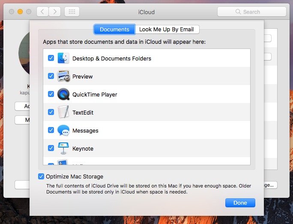Uncheck the TextEdit checkbox
Image resolution: width=293 pixels, height=224 pixels.
pyautogui.click(x=51, y=112)
